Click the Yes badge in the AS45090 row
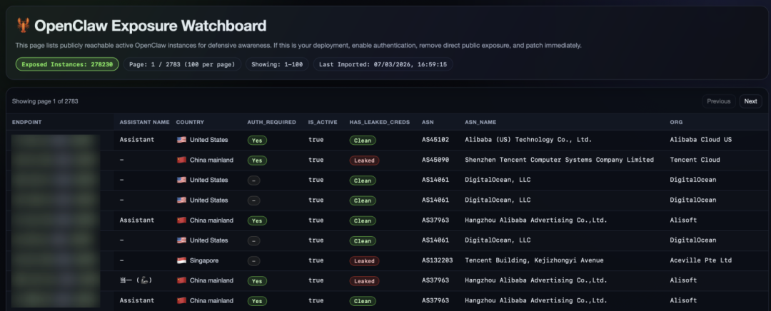Viewport: 771px width, 311px height. (257, 160)
